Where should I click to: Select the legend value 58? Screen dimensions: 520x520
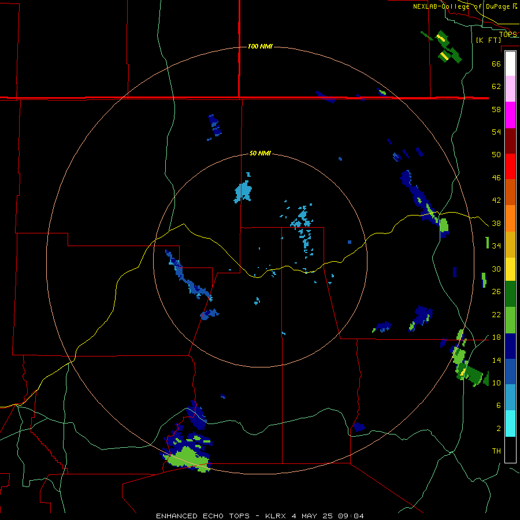click(x=496, y=109)
